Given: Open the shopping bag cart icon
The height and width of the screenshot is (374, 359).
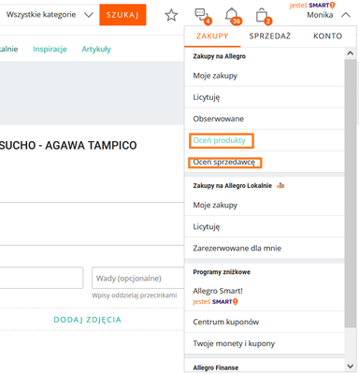Looking at the screenshot, I should 264,16.
